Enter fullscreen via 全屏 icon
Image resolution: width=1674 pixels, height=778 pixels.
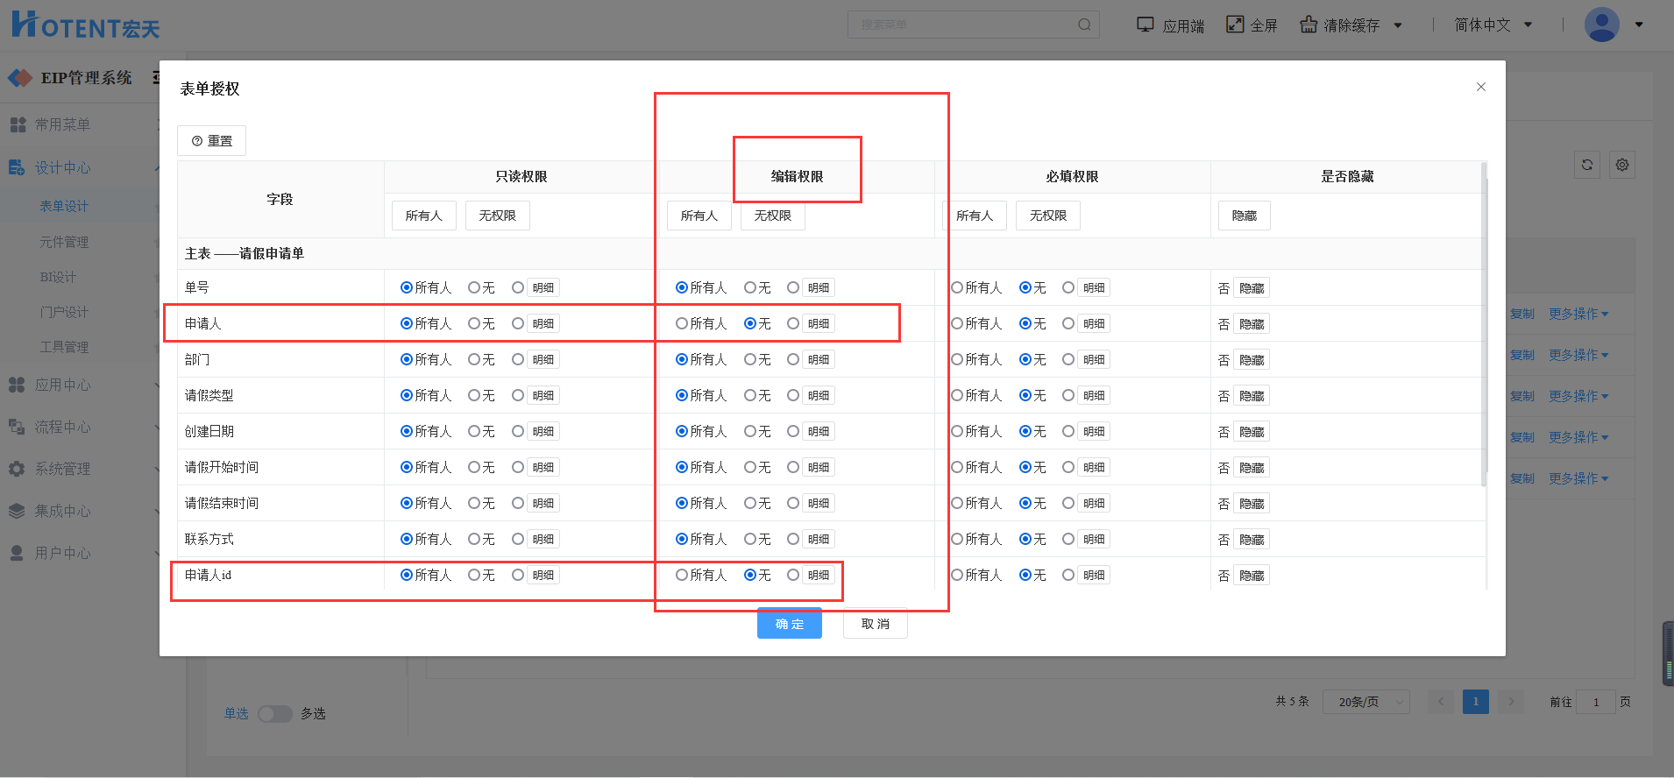click(1234, 25)
